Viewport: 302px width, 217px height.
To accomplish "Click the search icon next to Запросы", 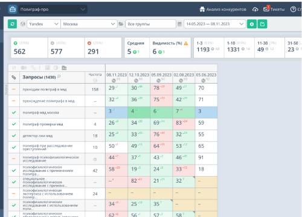I will tap(59, 77).
